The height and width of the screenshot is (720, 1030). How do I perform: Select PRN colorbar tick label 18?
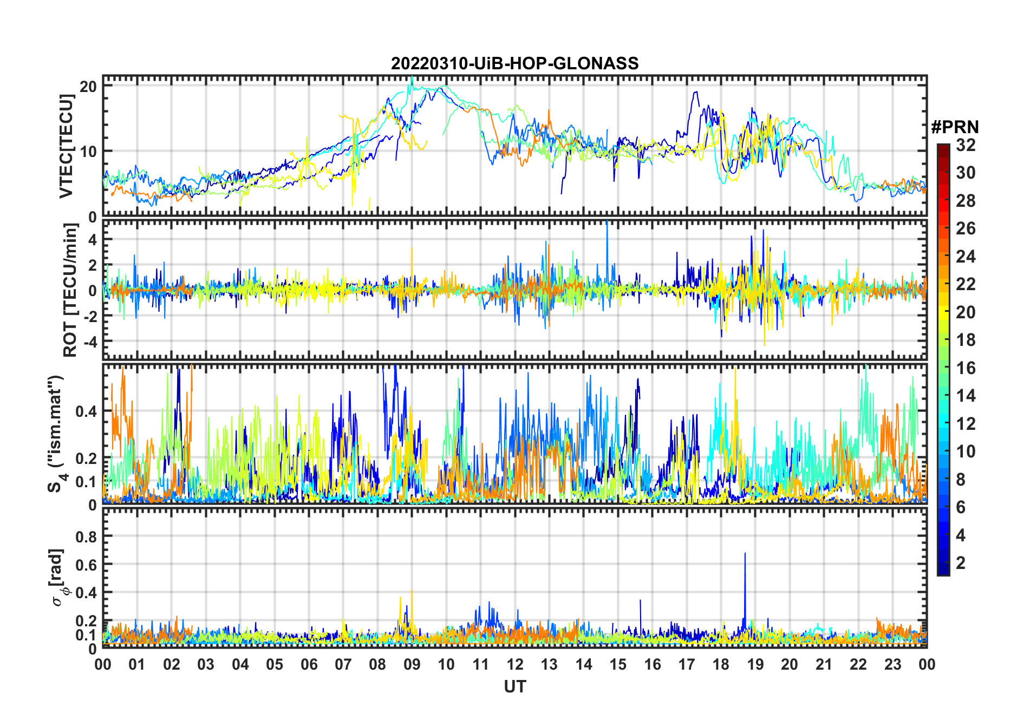pyautogui.click(x=966, y=340)
